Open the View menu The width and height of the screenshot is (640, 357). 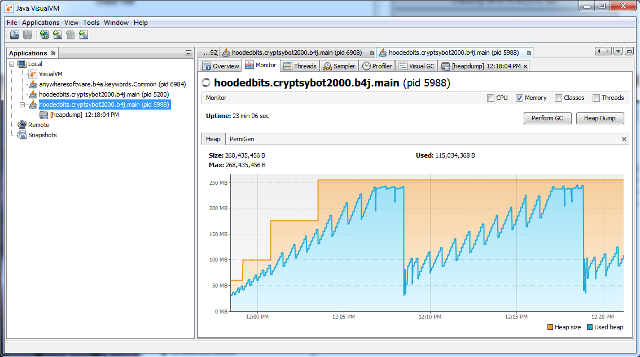[71, 23]
